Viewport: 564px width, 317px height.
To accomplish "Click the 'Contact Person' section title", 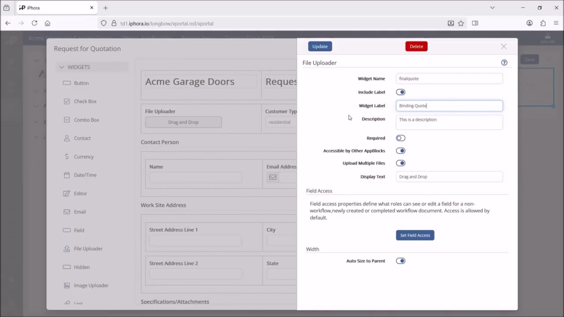I will (x=160, y=142).
